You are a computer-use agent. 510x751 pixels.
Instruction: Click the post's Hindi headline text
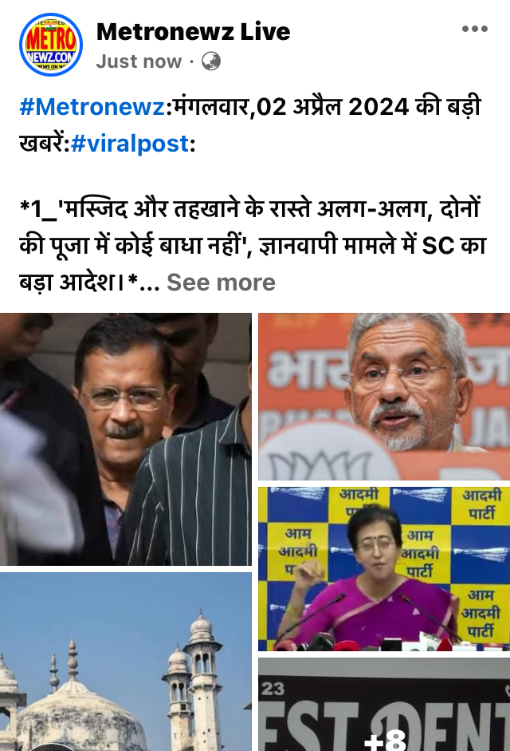pos(249,125)
